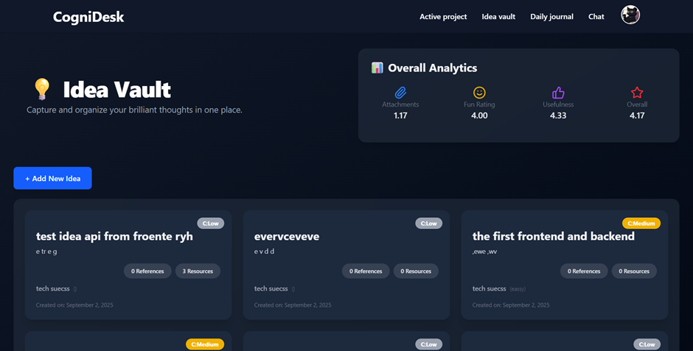693x351 pixels.
Task: Open the user profile avatar
Action: click(630, 15)
